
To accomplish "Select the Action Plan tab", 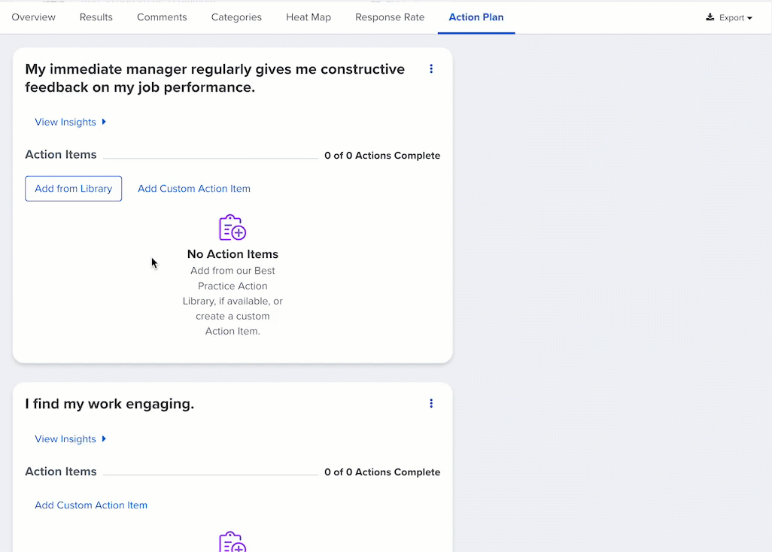I will [476, 17].
